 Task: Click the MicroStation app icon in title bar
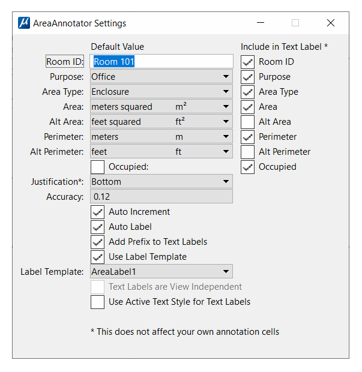click(x=24, y=23)
